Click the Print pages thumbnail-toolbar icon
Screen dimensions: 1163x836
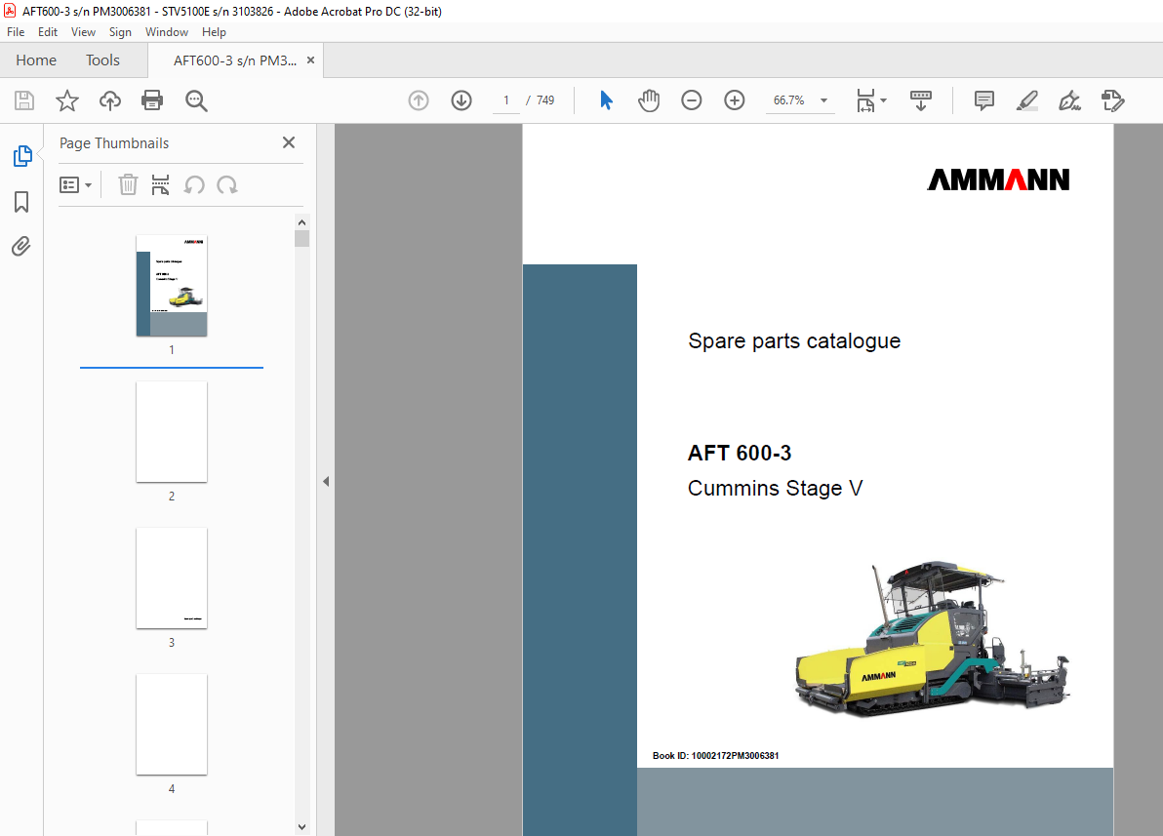160,184
